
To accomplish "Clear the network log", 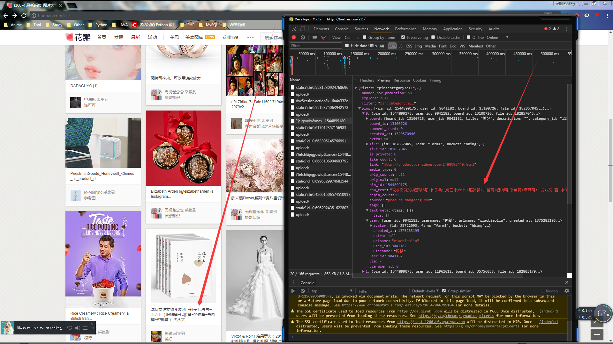I will coord(303,38).
